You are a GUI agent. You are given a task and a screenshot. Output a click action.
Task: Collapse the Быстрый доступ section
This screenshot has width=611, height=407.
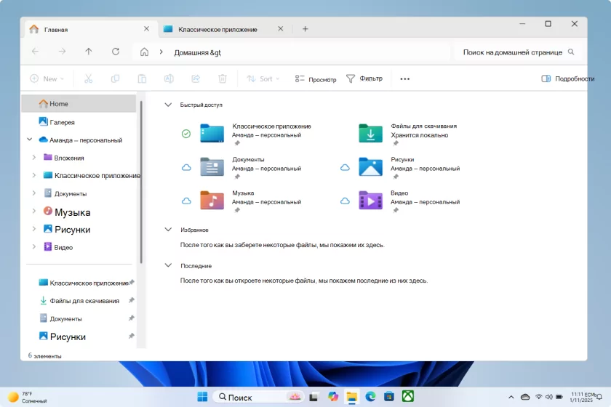pos(169,105)
